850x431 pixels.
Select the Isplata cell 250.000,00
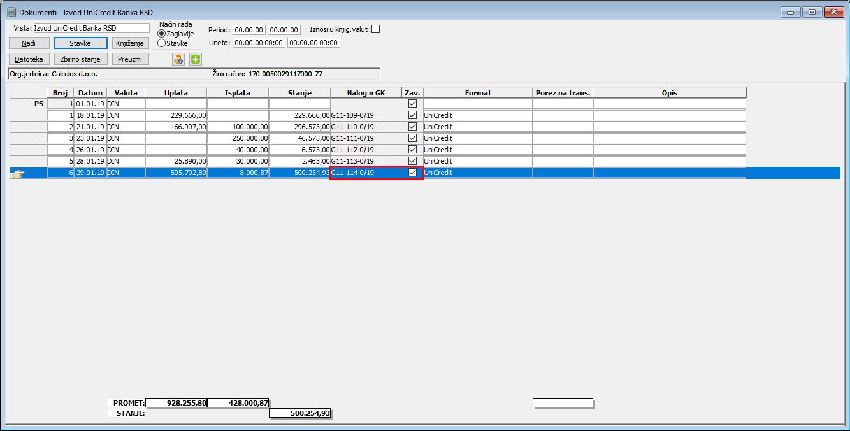[238, 138]
